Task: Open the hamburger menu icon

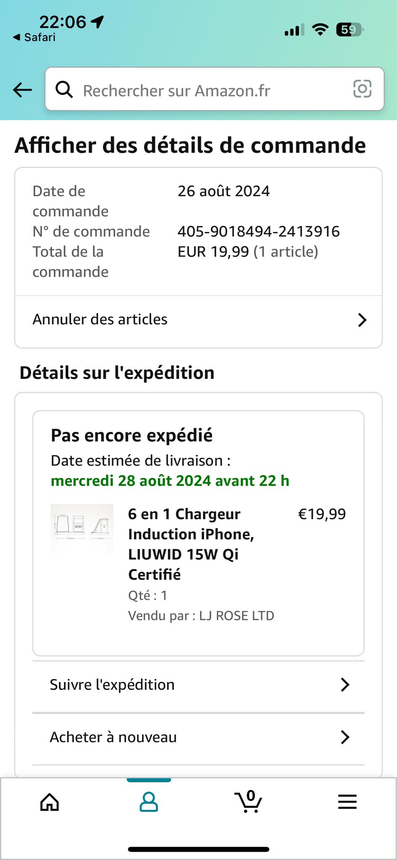Action: point(347,802)
